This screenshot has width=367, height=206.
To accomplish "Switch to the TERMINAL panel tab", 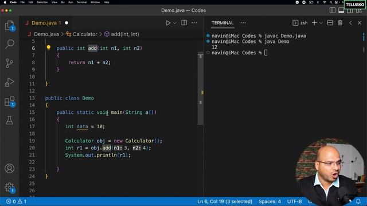I will [222, 23].
